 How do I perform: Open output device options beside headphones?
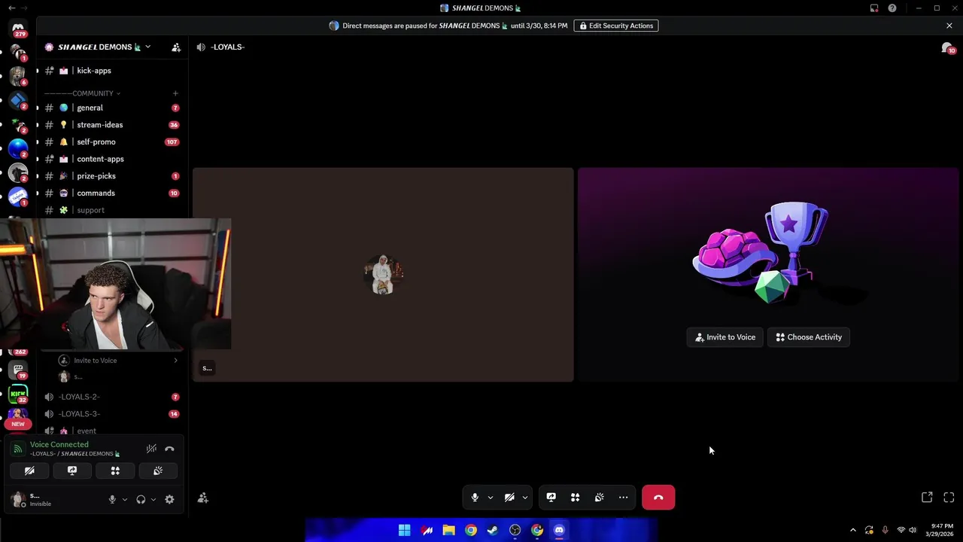(153, 499)
